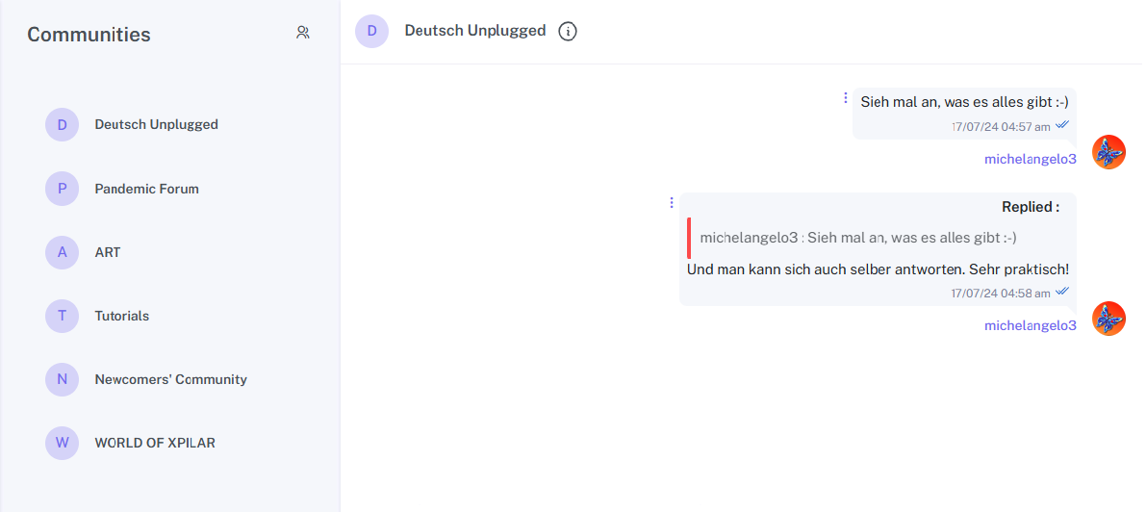
Task: Open the info icon next to Deutsch Unplugged
Action: tap(568, 32)
